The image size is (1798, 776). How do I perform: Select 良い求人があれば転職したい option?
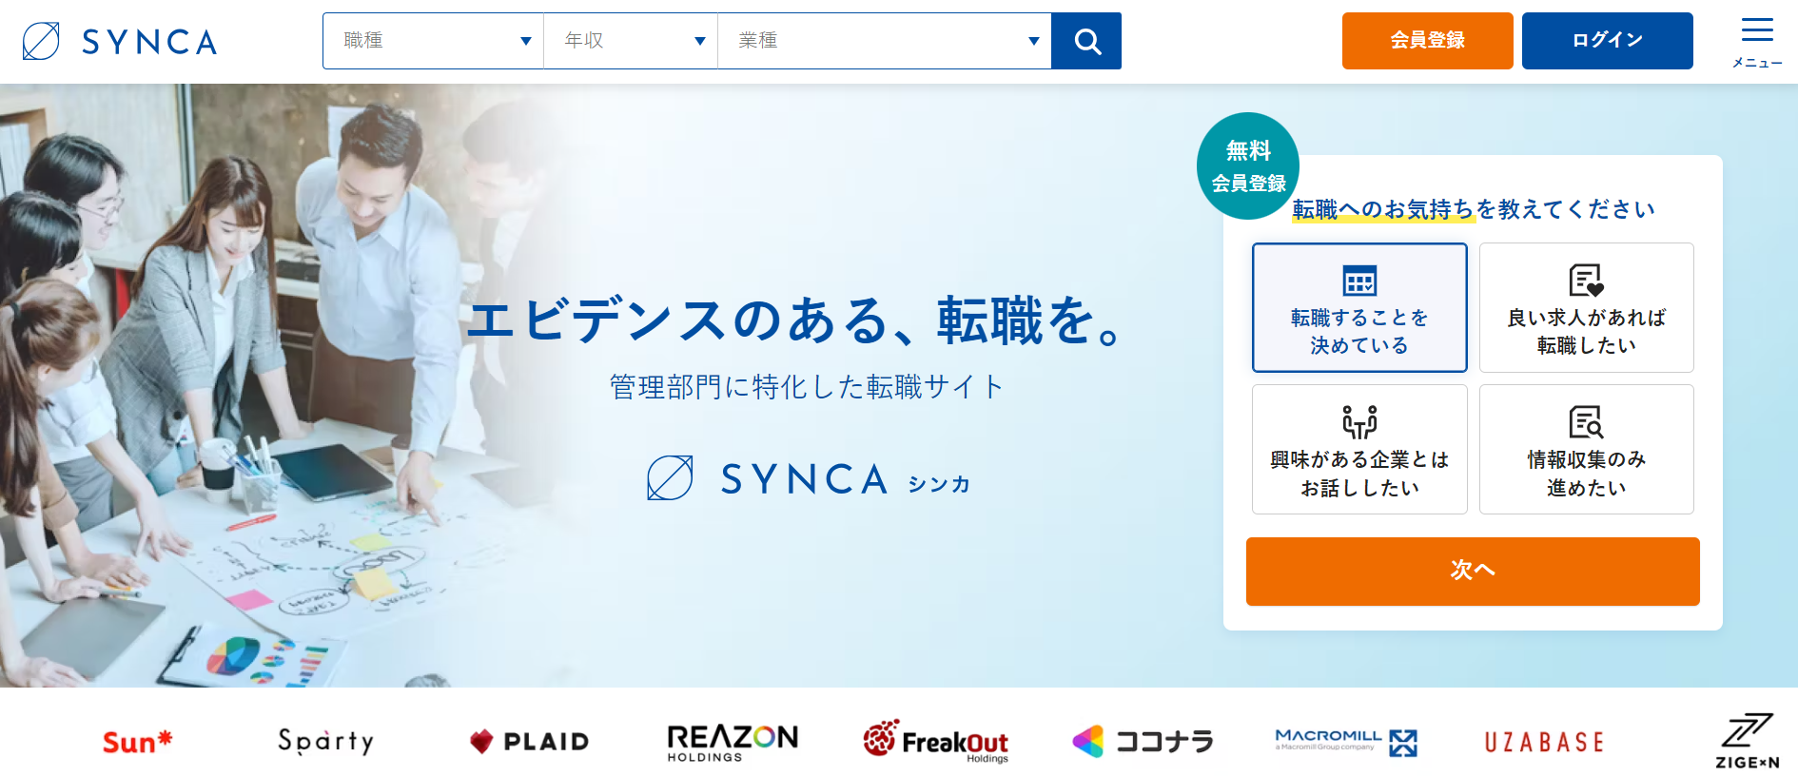point(1586,307)
